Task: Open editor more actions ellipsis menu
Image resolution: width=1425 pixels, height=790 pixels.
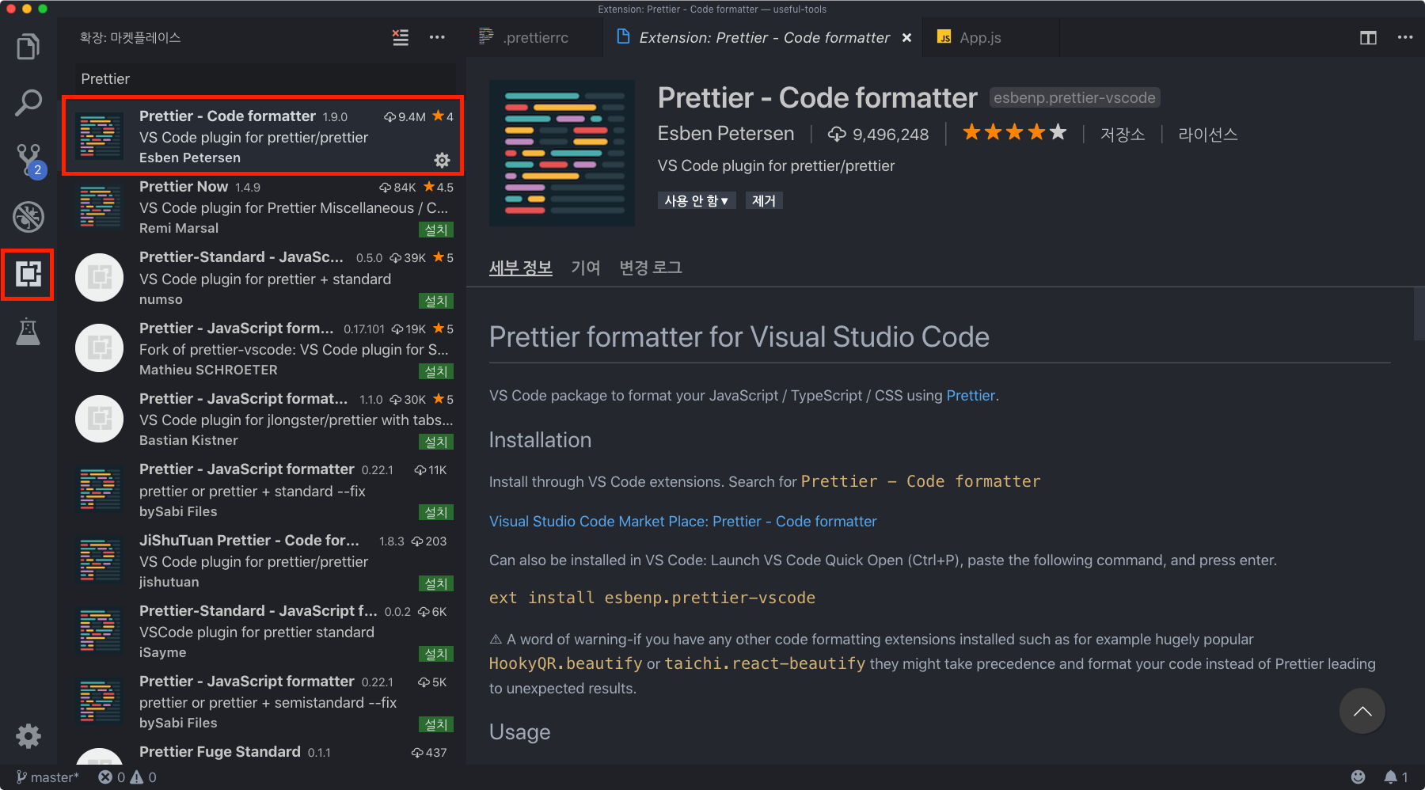Action: (x=1405, y=37)
